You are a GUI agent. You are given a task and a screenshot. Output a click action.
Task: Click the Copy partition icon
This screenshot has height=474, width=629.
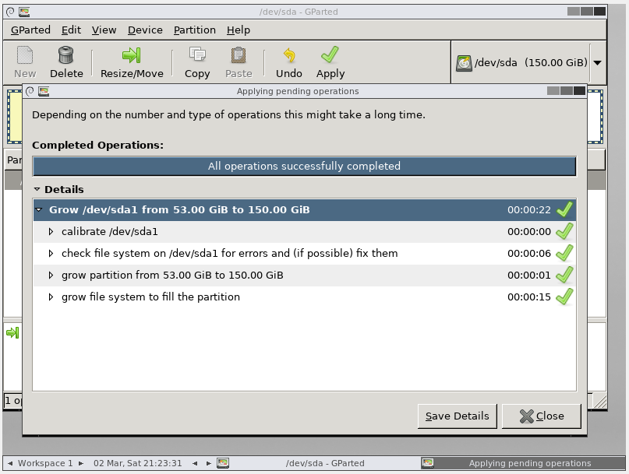pyautogui.click(x=196, y=56)
